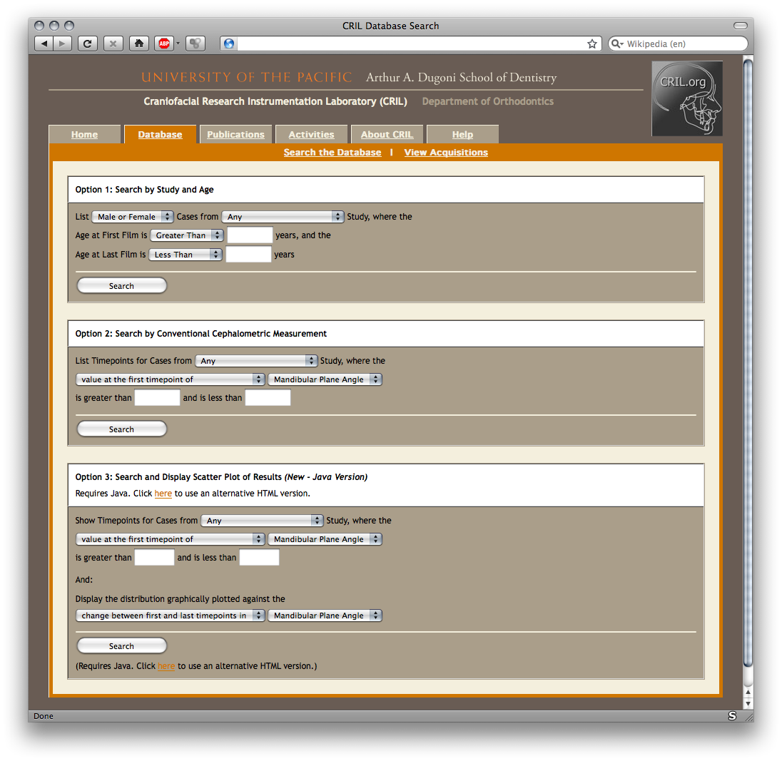
Task: Open the Male or Female dropdown
Action: (x=133, y=217)
